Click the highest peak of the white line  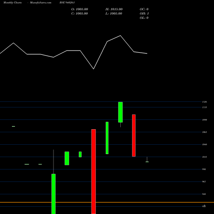tap(120, 36)
